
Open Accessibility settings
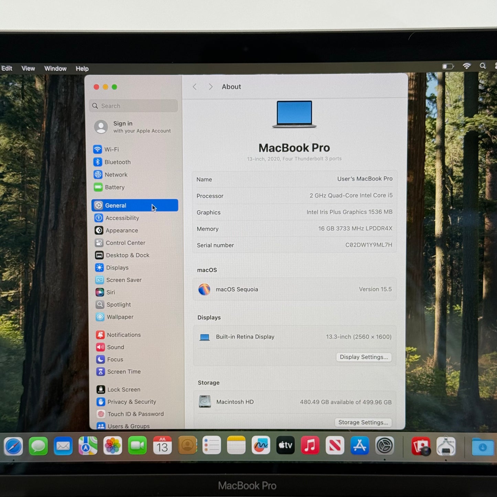point(134,218)
